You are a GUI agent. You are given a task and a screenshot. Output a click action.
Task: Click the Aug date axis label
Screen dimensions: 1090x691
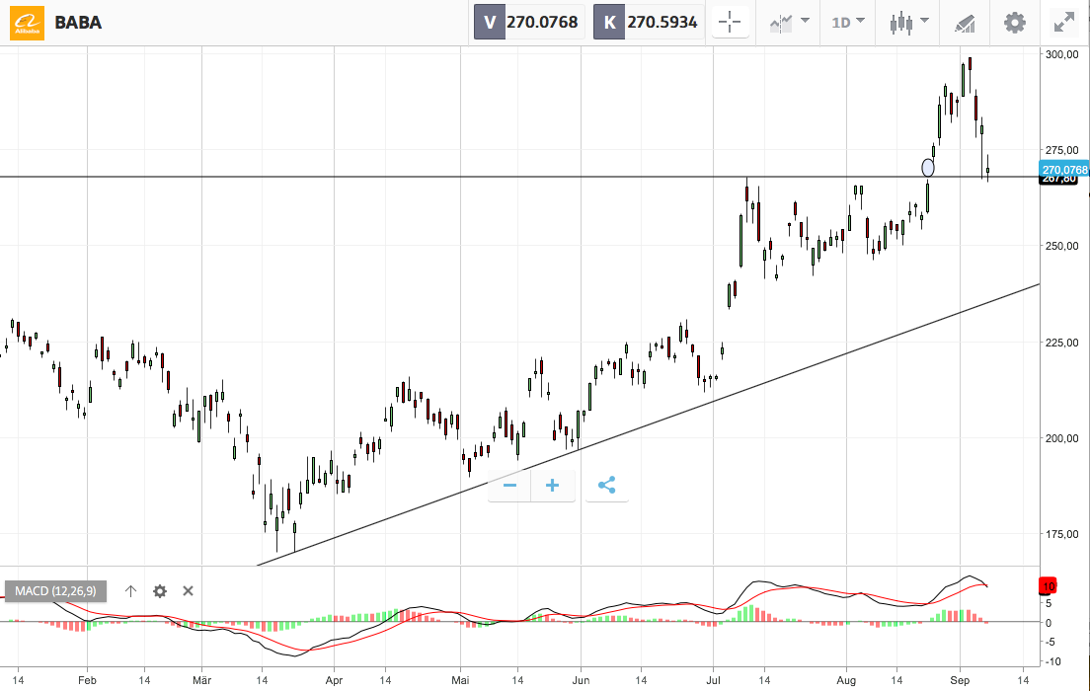point(846,680)
